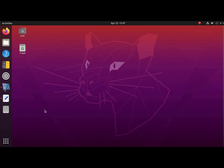Select the screenshot utility dock icon

pyautogui.click(x=6, y=87)
